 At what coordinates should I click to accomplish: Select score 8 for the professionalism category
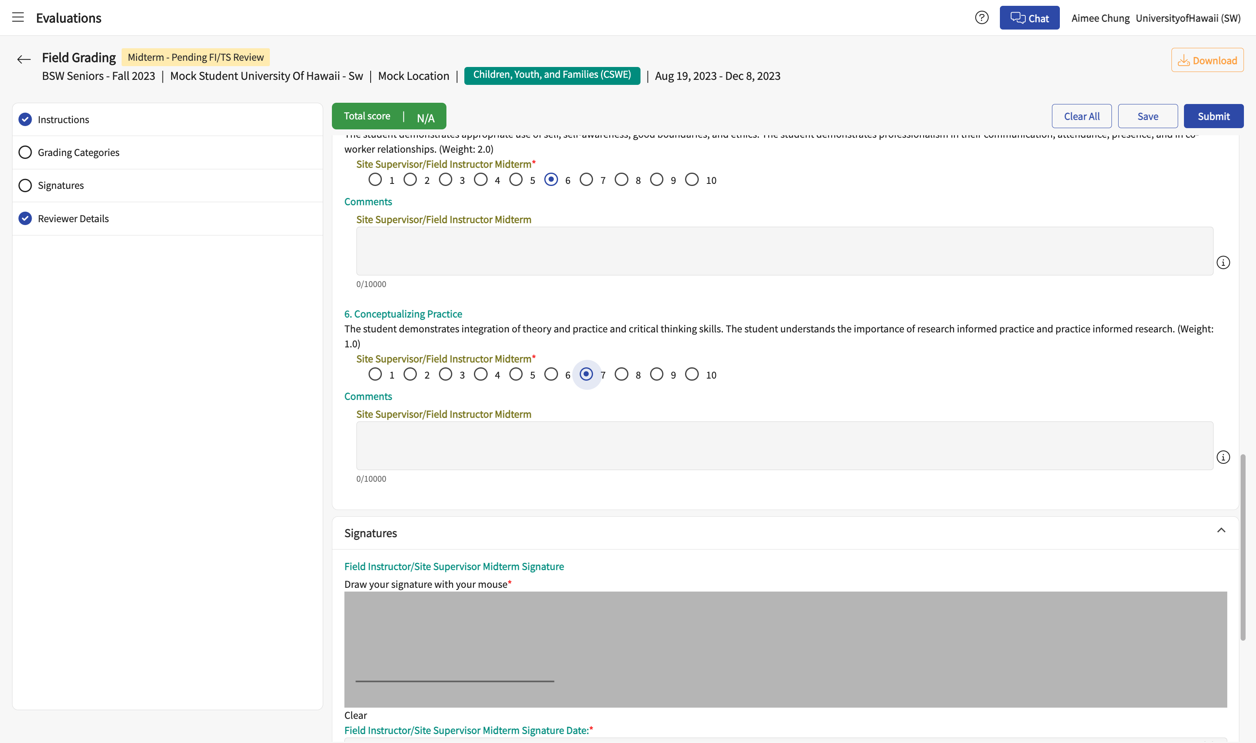click(621, 180)
